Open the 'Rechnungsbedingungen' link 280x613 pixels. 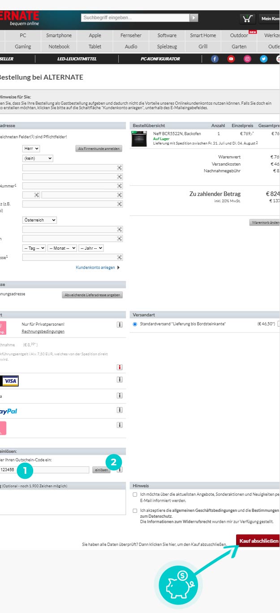pyautogui.click(x=43, y=332)
